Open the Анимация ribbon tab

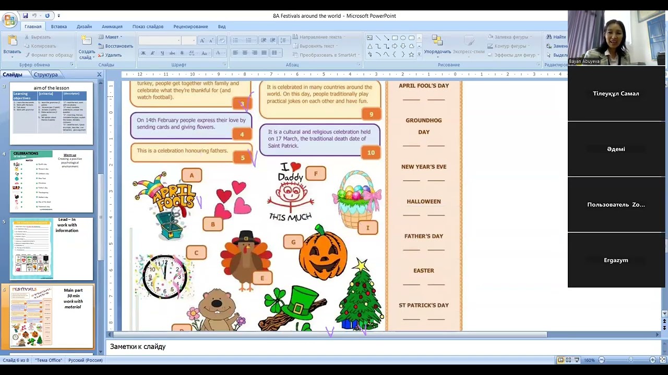click(112, 27)
